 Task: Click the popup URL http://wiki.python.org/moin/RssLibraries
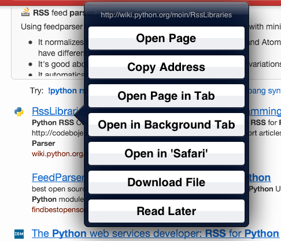[166, 15]
